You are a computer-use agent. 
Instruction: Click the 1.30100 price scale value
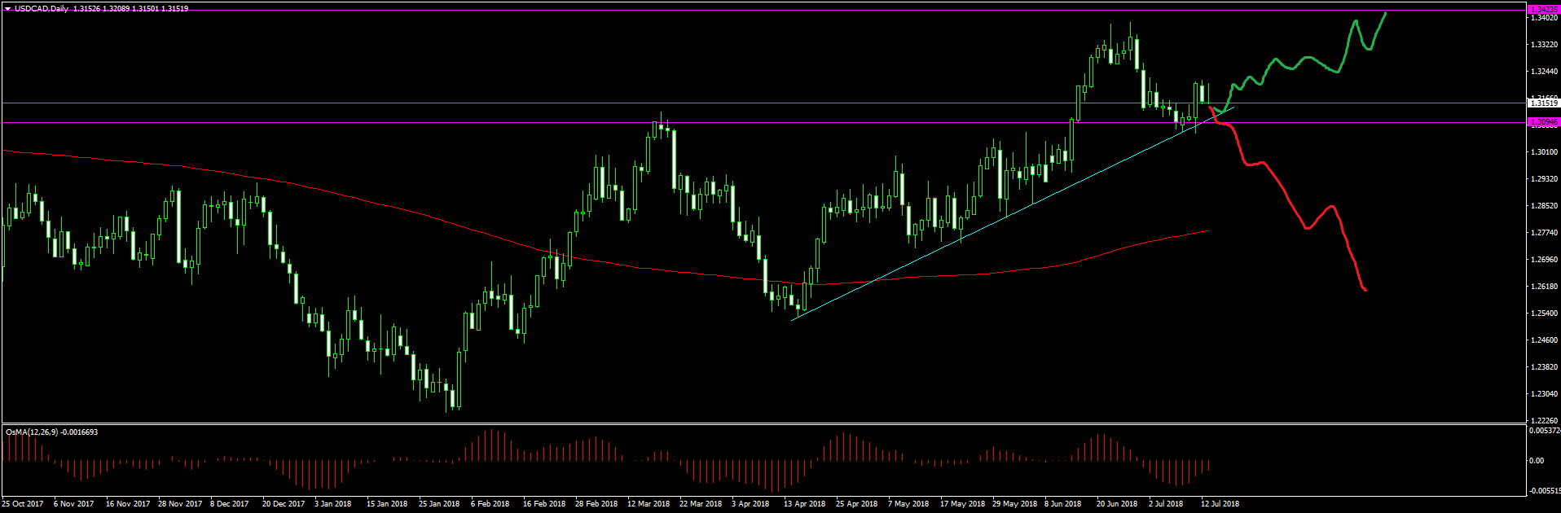click(1544, 152)
